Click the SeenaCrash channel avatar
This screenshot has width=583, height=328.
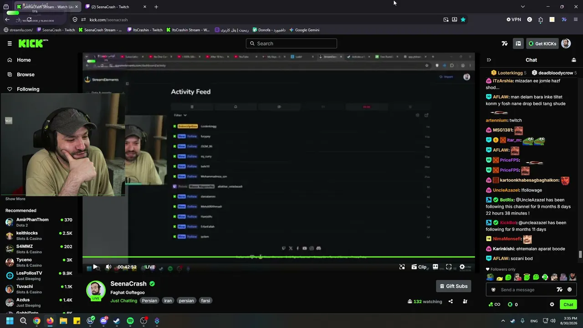coord(96,291)
